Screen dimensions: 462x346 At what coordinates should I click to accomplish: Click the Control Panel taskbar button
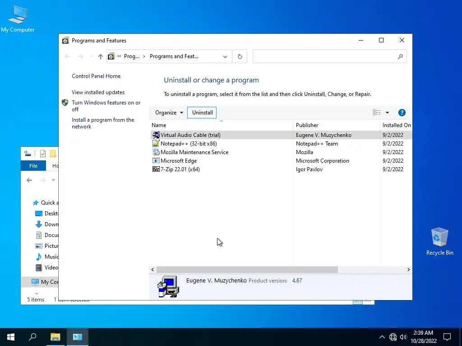point(78,337)
